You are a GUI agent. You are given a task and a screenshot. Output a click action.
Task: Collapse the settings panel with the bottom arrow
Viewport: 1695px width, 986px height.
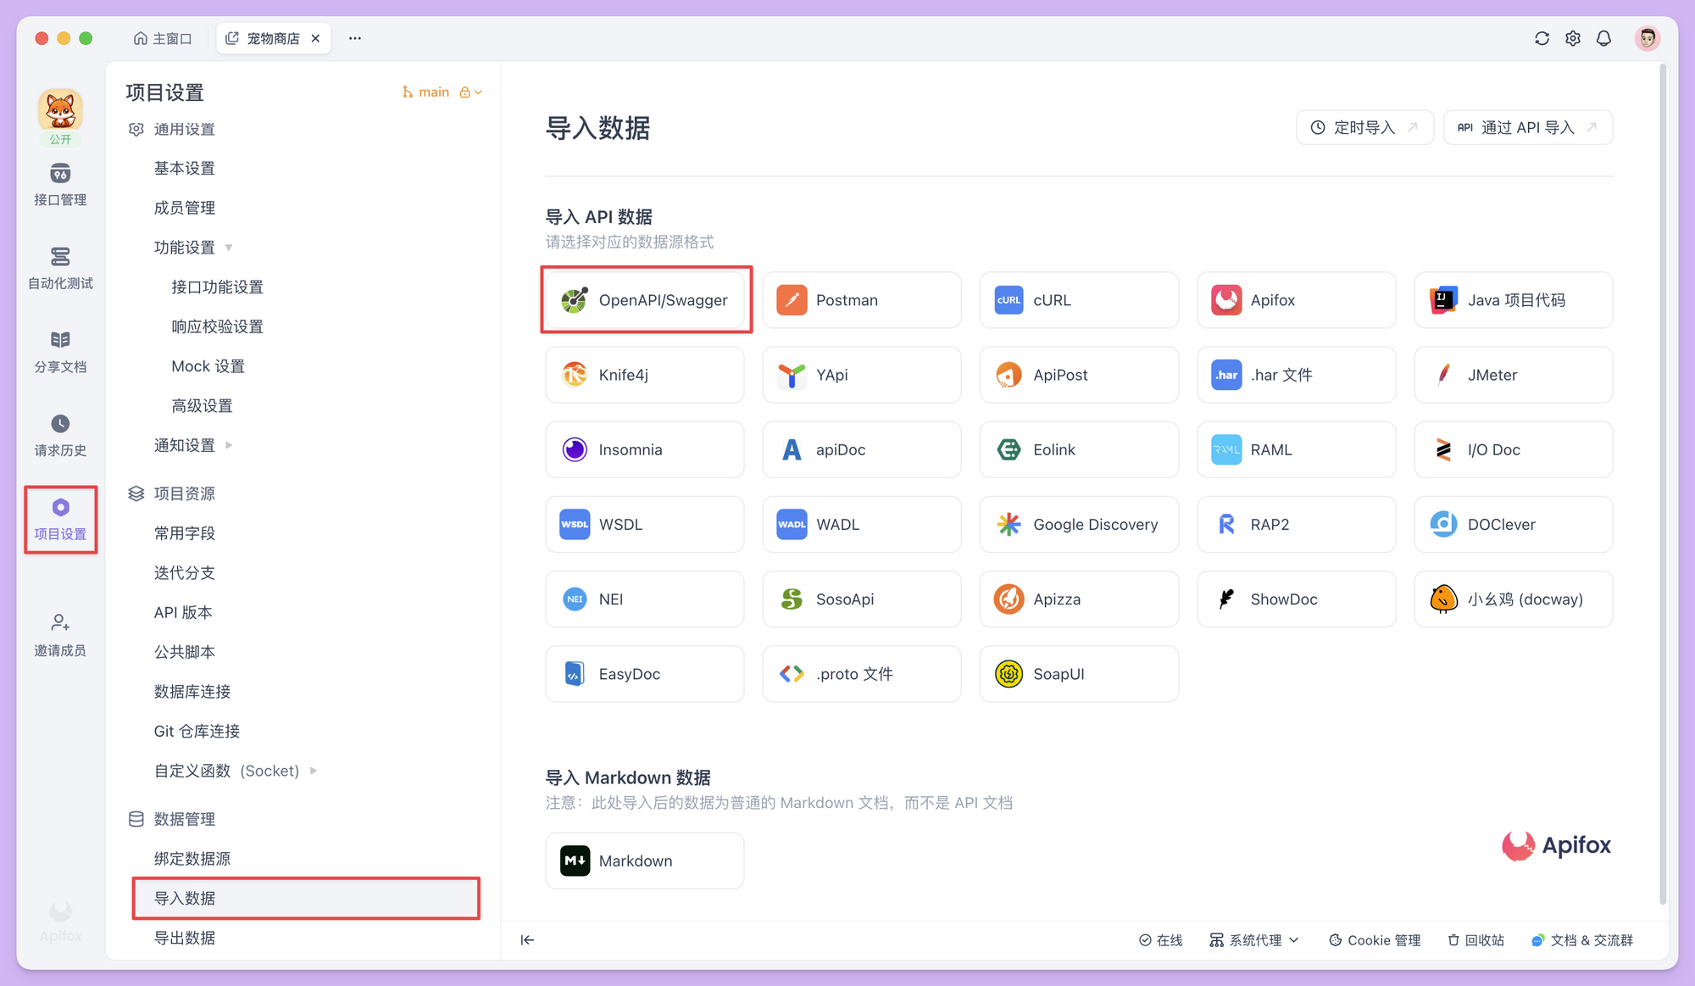[527, 939]
